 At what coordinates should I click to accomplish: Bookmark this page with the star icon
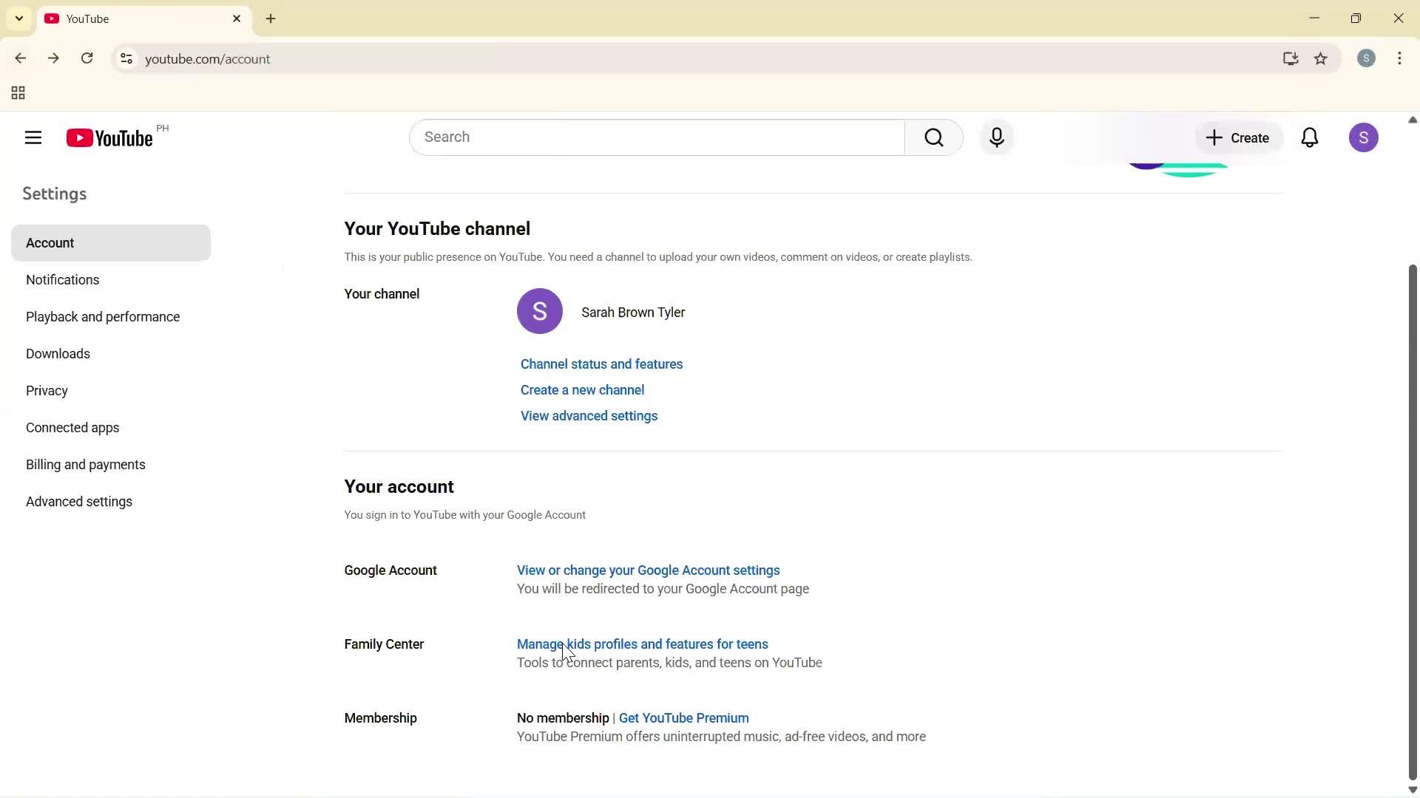[1321, 59]
